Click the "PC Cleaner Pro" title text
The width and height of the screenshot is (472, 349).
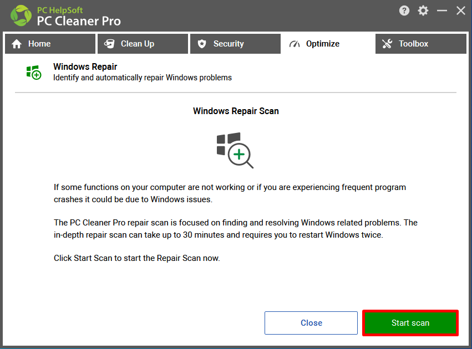[79, 21]
